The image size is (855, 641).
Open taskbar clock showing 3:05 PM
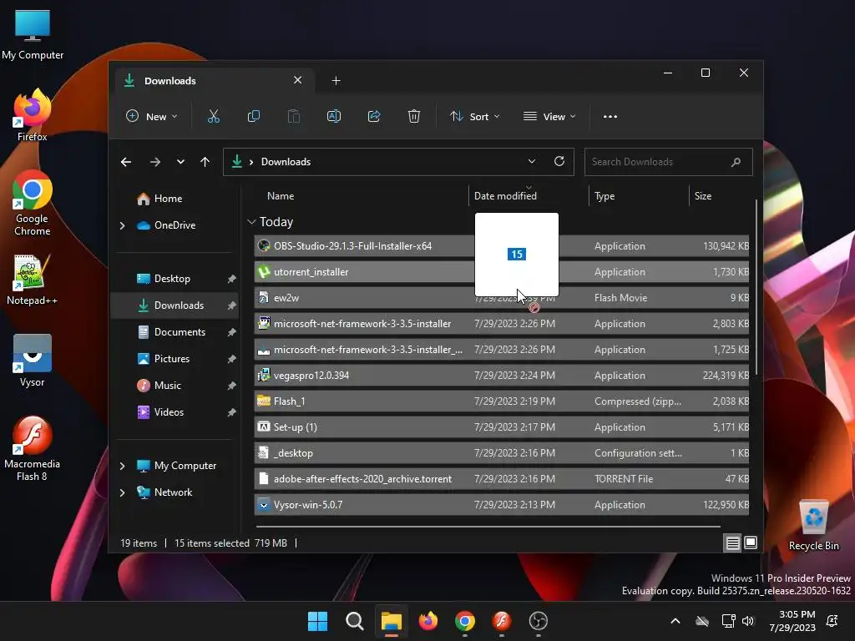point(792,621)
